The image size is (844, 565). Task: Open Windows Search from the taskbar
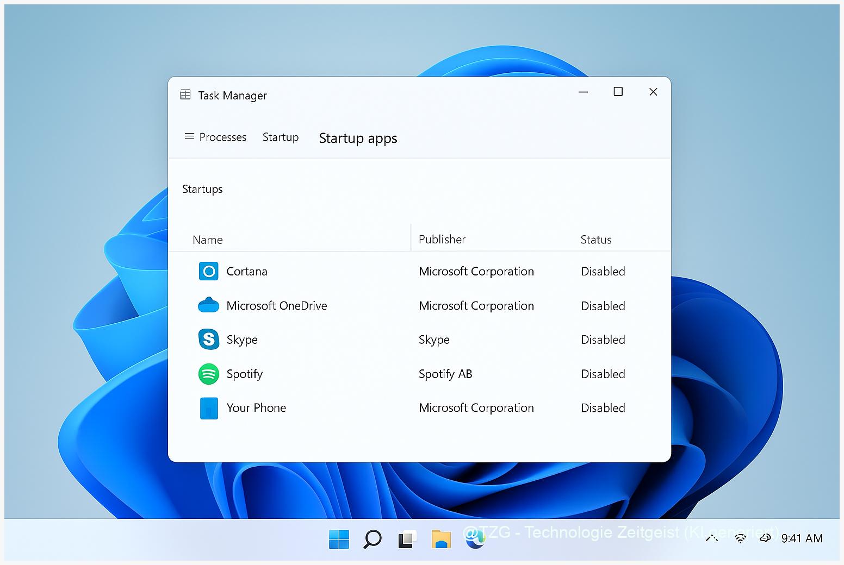pos(373,539)
